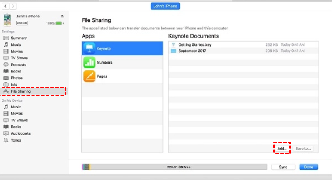The image size is (332, 180).
Task: Click the eject icon beside John's iPhone
Action: coord(62,16)
